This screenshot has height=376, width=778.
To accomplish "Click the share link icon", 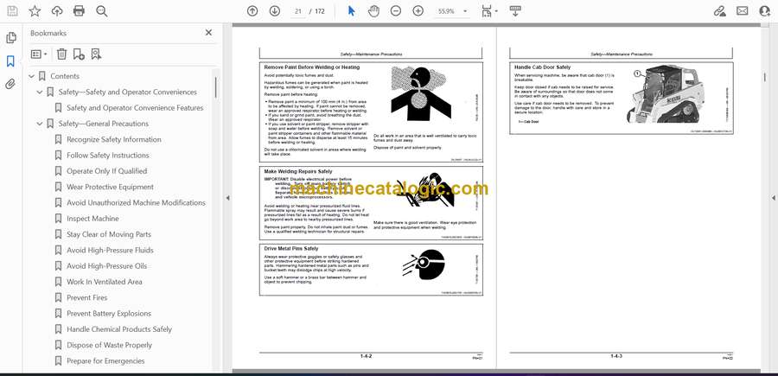I will click(x=719, y=11).
